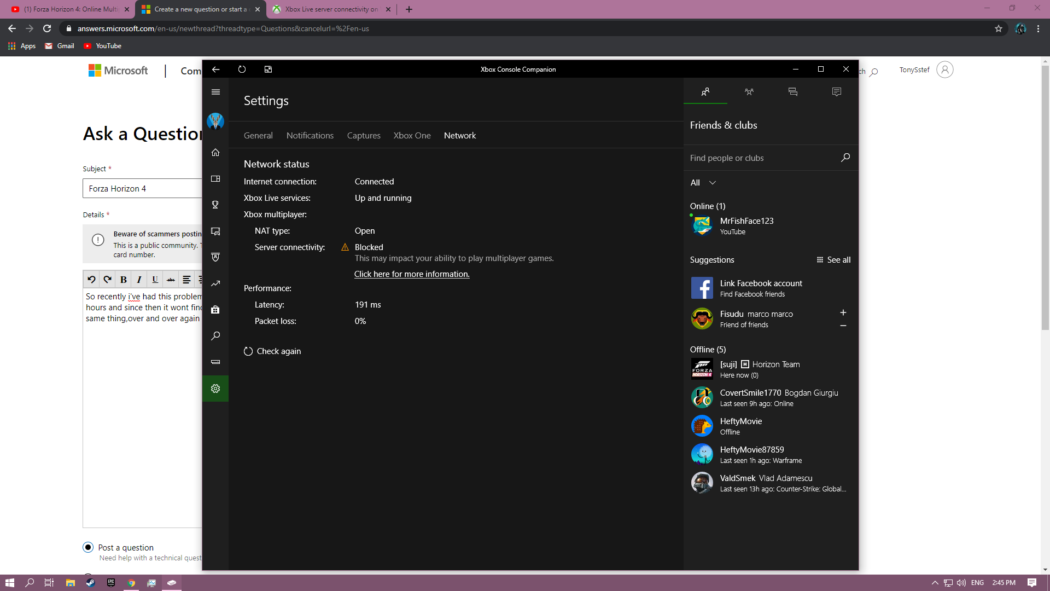
Task: Open HeftyMovie87859 offline friend entry
Action: coord(771,454)
